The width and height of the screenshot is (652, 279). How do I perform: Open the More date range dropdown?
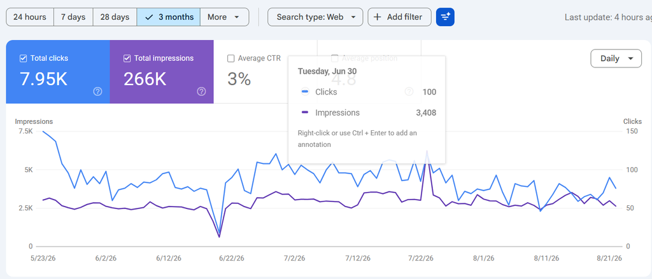224,17
